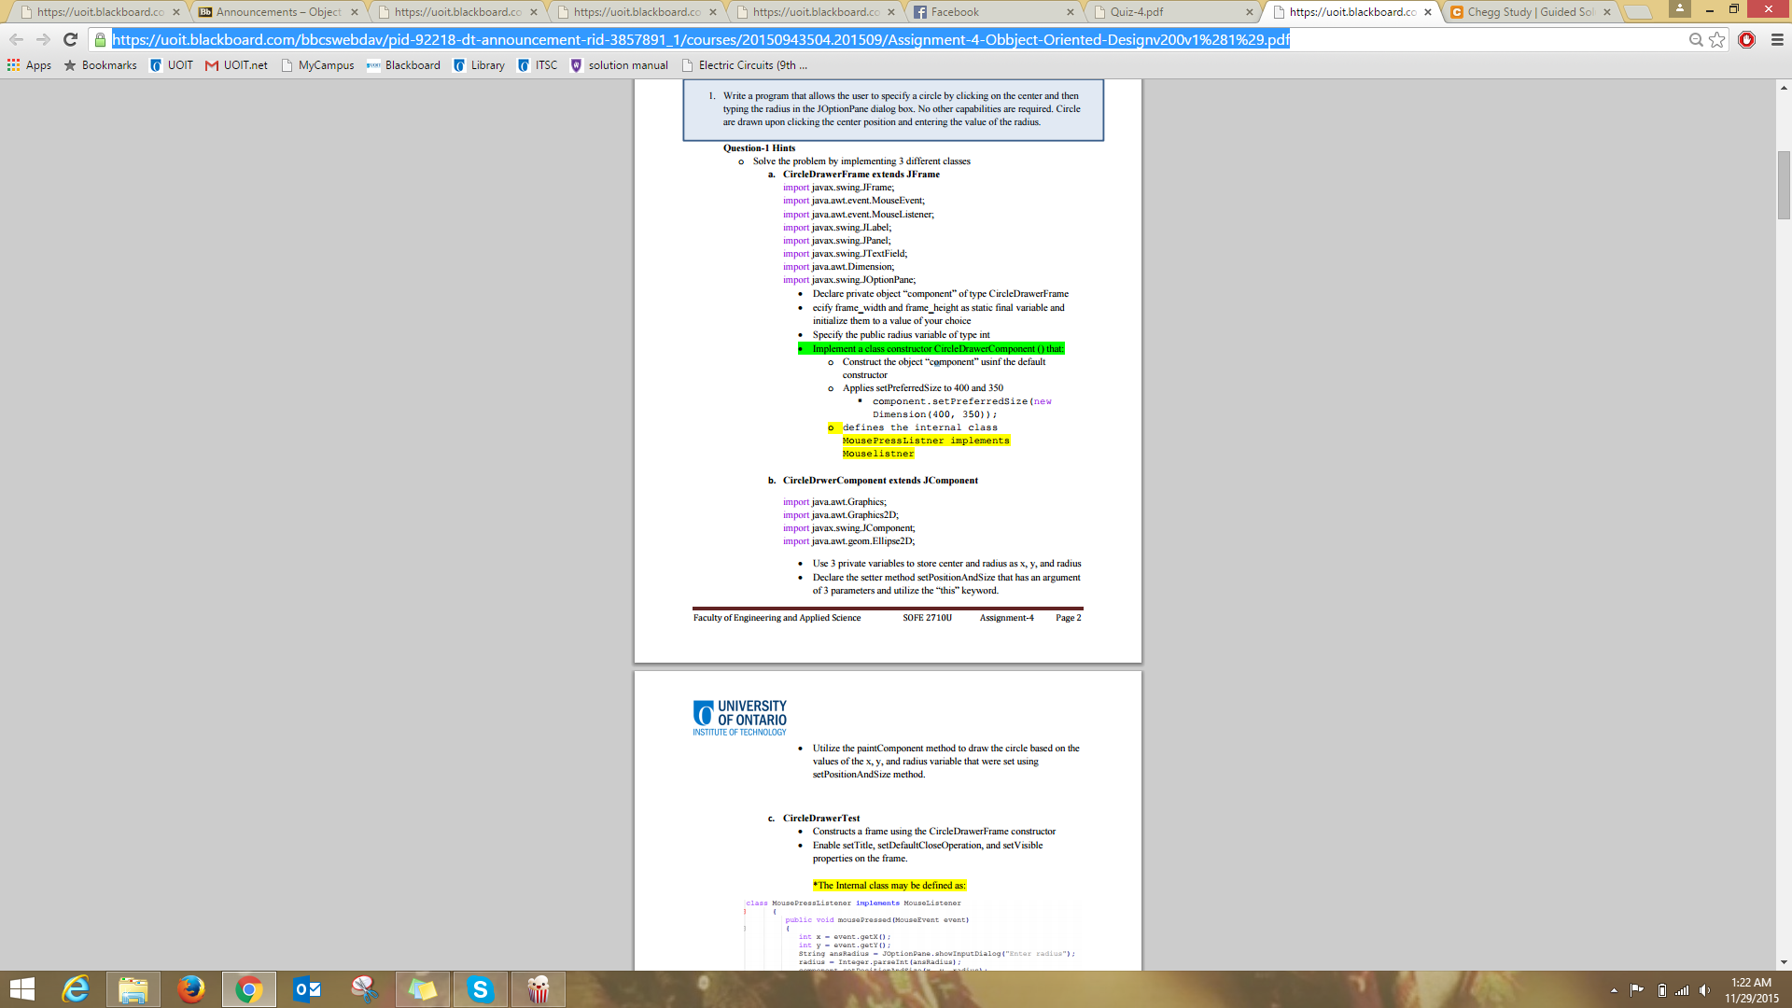This screenshot has height=1008, width=1792.
Task: Click the volume icon in system tray
Action: click(x=1705, y=990)
